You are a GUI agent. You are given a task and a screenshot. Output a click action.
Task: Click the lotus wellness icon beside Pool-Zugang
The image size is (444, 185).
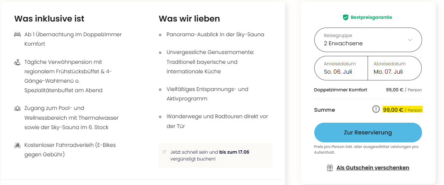[17, 108]
